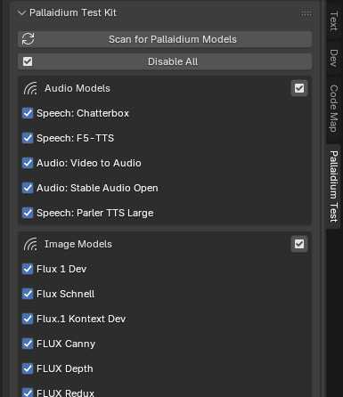The width and height of the screenshot is (343, 397).
Task: Uncheck Flux.1 Kontext Dev model
Action: [28, 319]
